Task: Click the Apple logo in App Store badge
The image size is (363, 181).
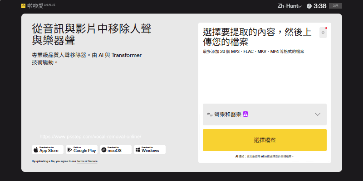Action: [36, 150]
